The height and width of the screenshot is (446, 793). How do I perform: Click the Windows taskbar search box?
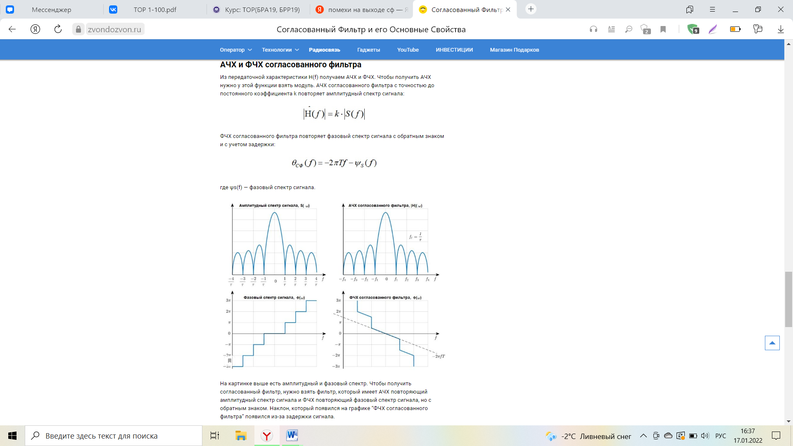114,436
